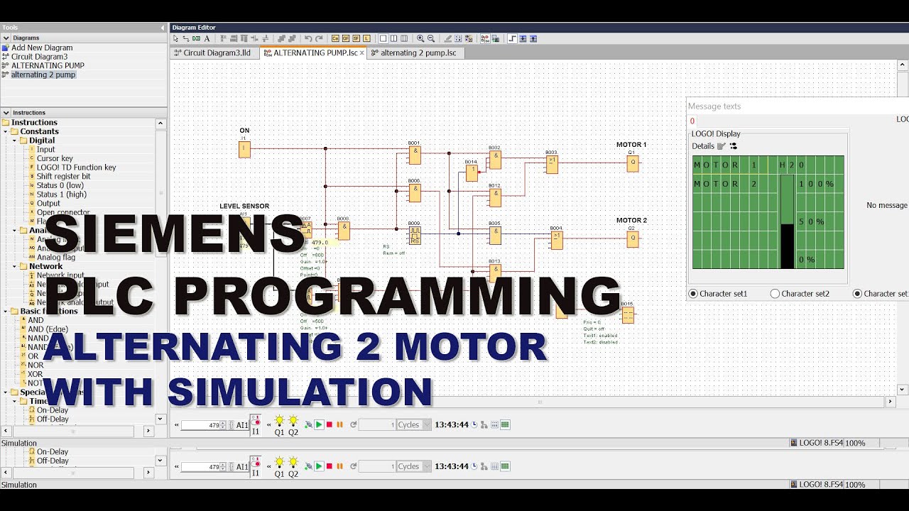Select the AND (Edge) instruction
The image size is (909, 511).
45,329
